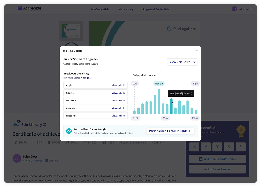Click the Low label on the chart
This screenshot has height=187, width=261.
[135, 83]
